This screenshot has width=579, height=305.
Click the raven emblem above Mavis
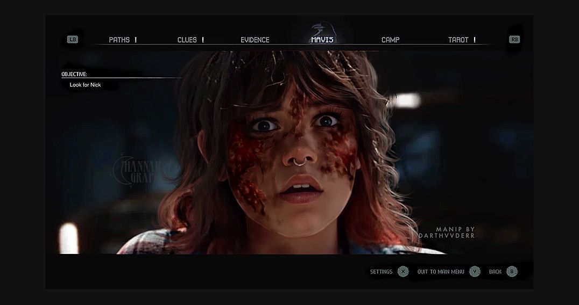[323, 29]
